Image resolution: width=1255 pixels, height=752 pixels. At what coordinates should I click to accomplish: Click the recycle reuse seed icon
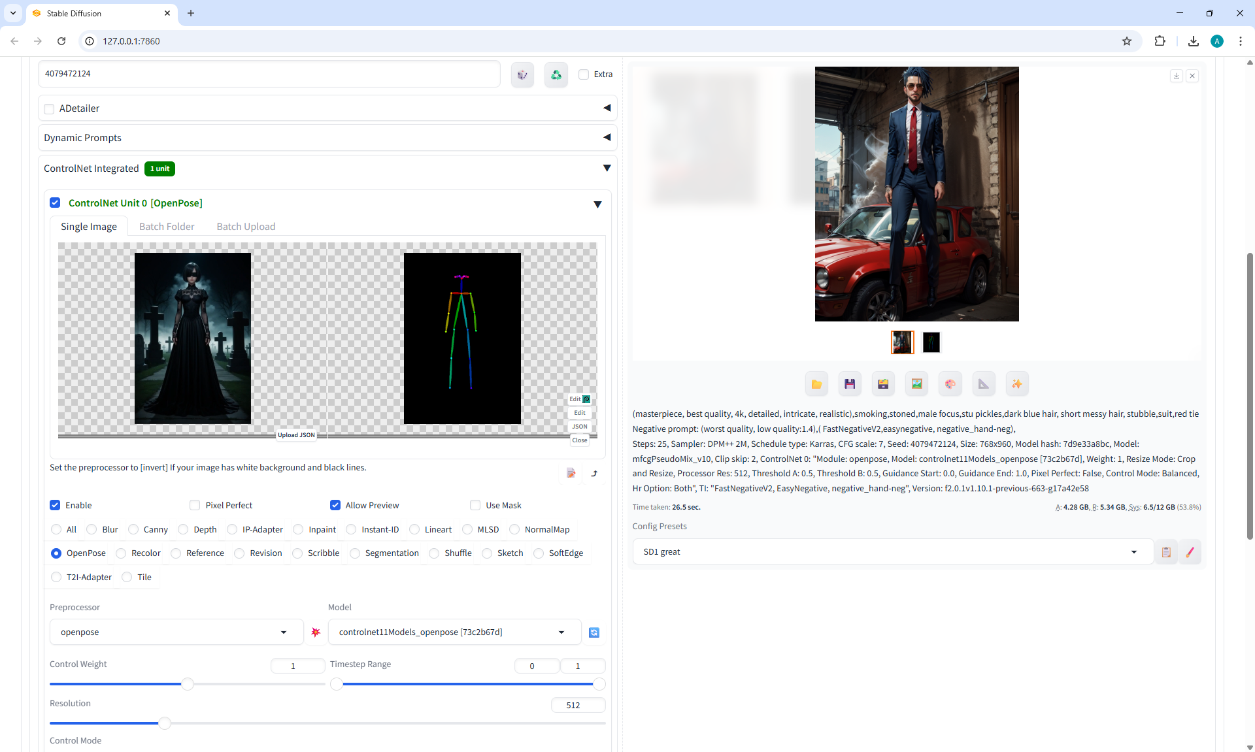click(556, 74)
